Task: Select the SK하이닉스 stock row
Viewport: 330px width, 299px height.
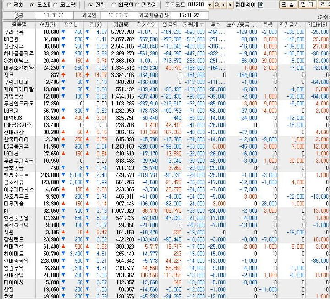Action: click(x=166, y=61)
